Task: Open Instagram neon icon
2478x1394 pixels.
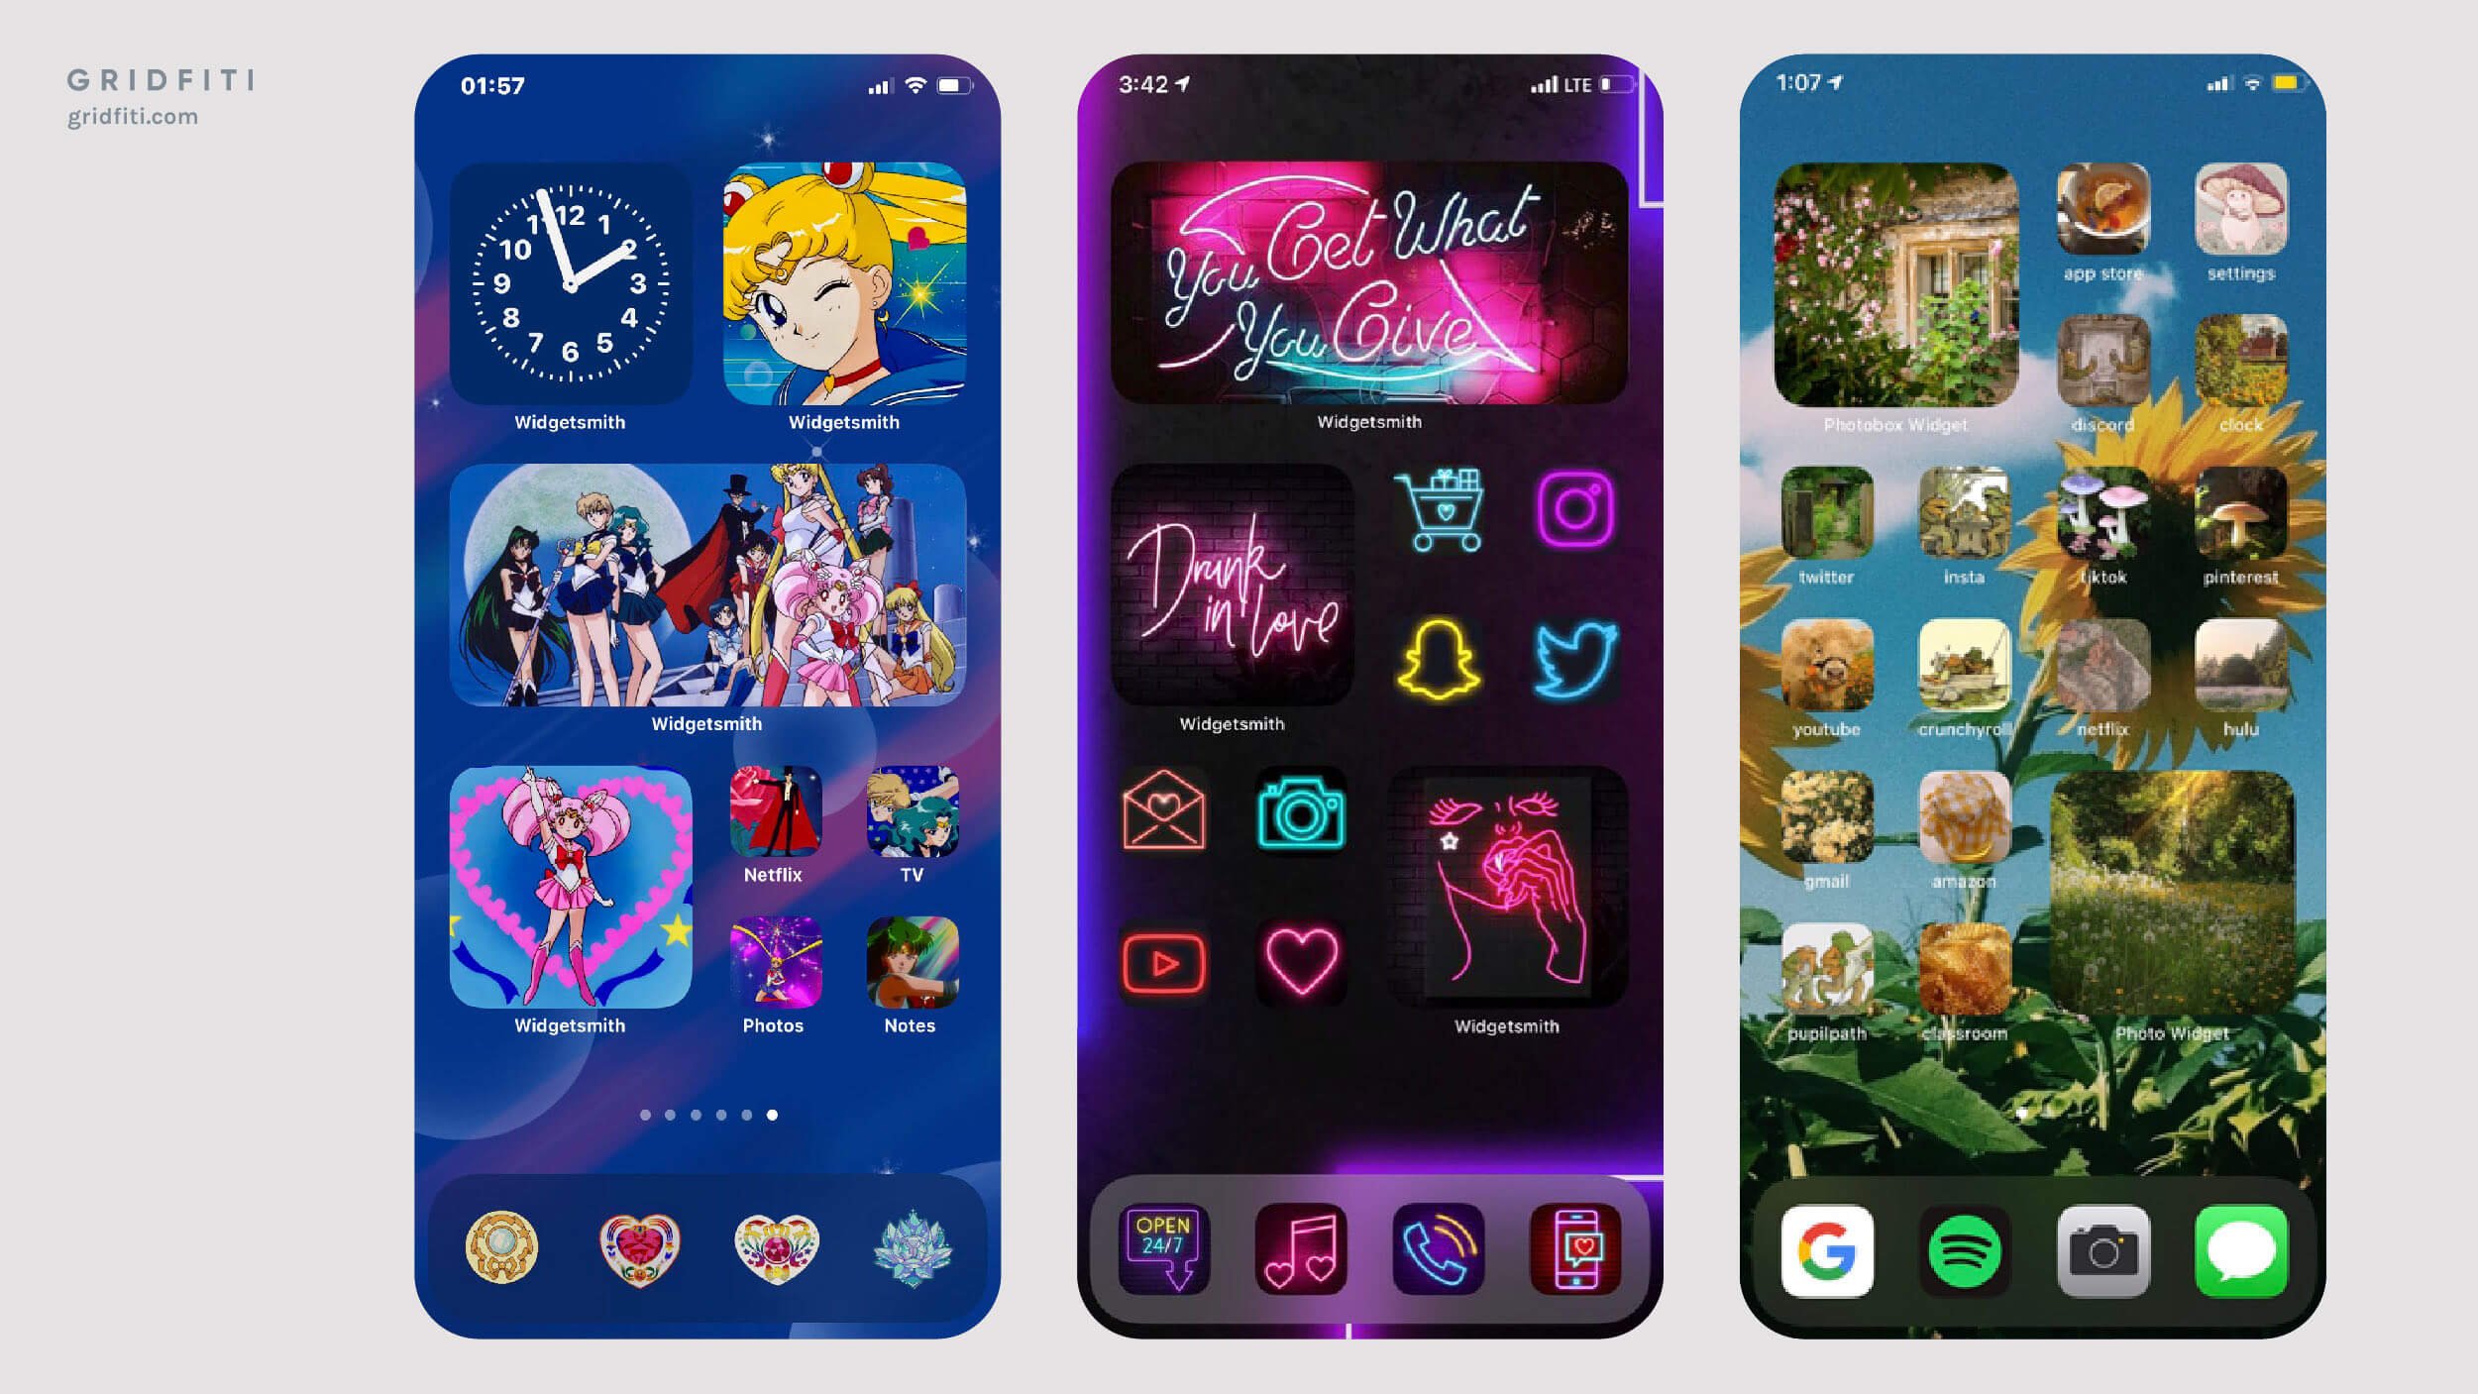Action: [x=1572, y=509]
